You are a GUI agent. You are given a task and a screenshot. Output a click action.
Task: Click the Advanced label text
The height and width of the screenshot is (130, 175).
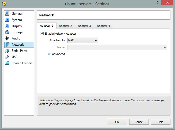58,54
